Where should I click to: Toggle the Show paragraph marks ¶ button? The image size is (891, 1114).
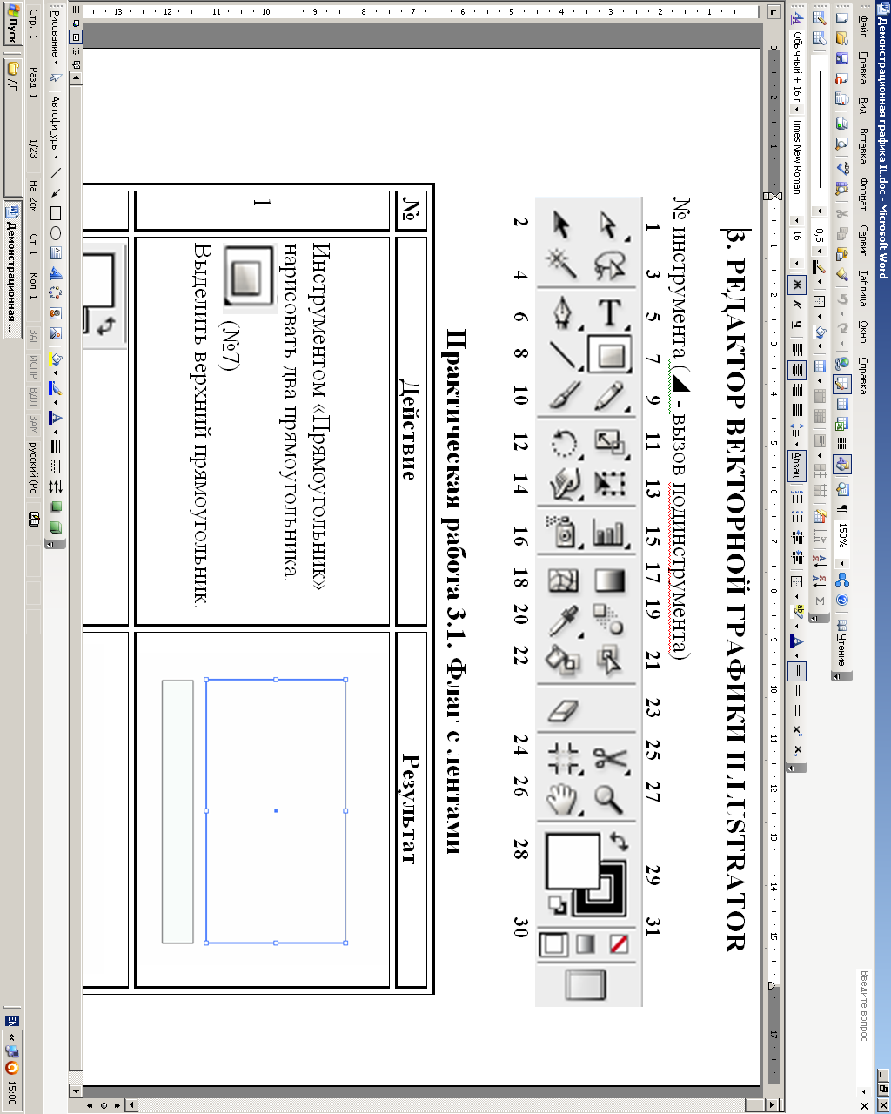coord(842,509)
